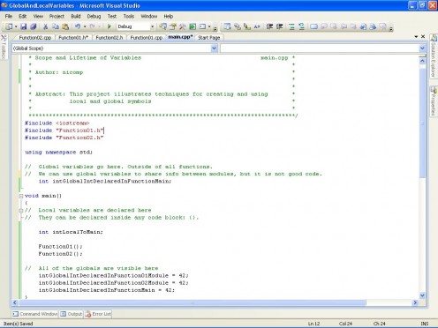Open the Solution Explorer side tab
Viewport: 438px width, 328px height.
coord(434,56)
